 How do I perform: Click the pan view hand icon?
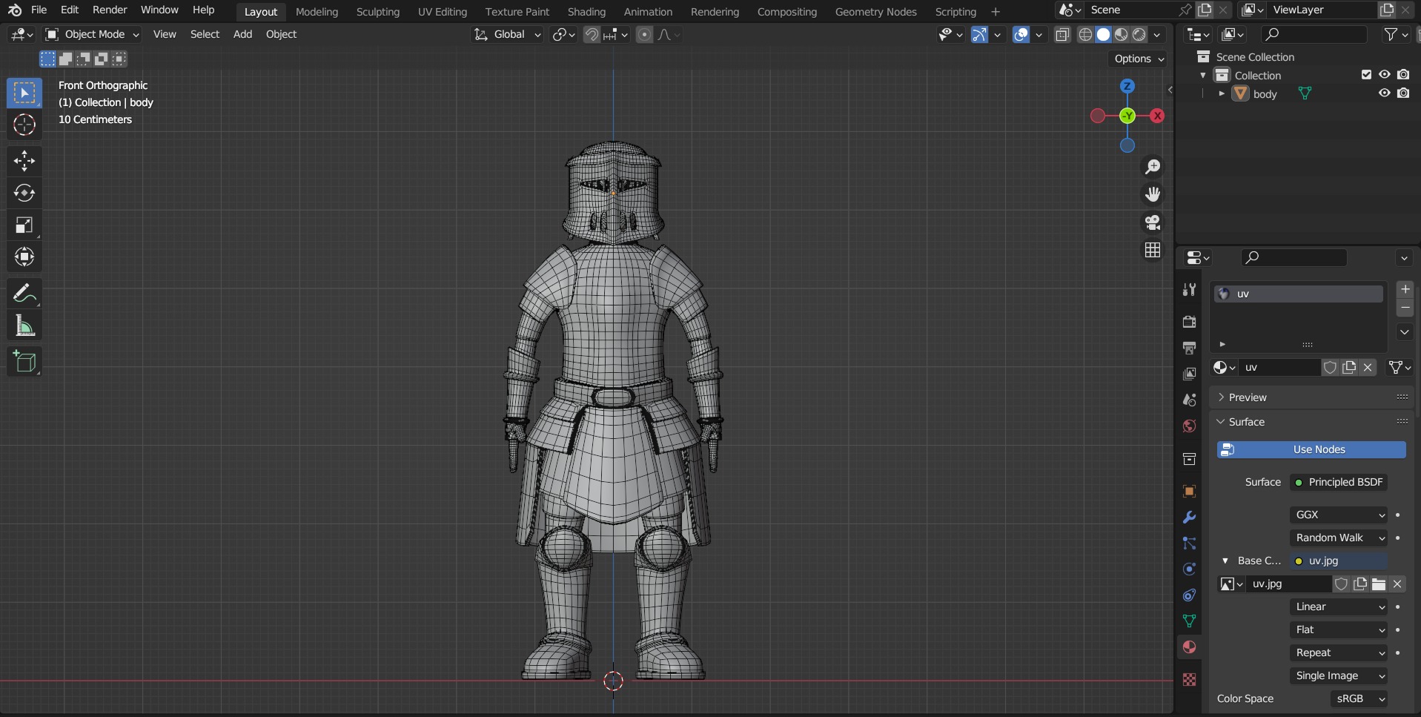1153,194
